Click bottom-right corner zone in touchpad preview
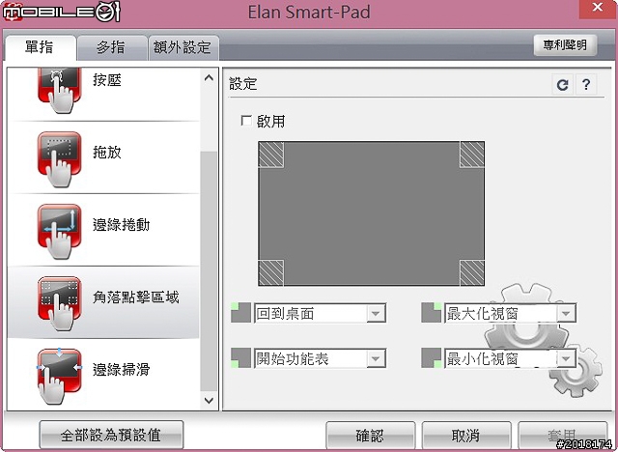Image resolution: width=618 pixels, height=452 pixels. pyautogui.click(x=472, y=272)
